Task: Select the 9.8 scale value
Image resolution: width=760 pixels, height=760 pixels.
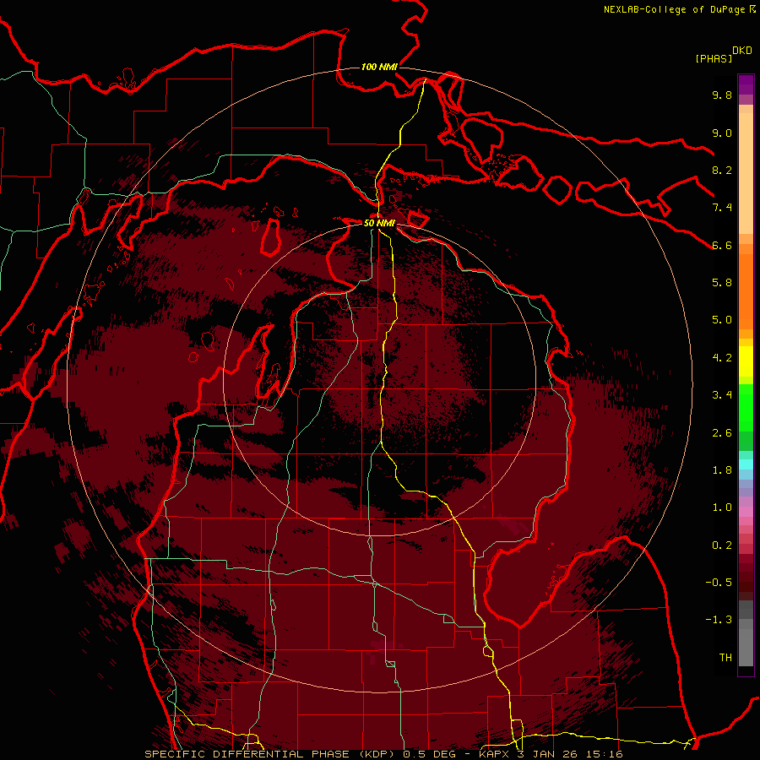Action: click(x=722, y=95)
